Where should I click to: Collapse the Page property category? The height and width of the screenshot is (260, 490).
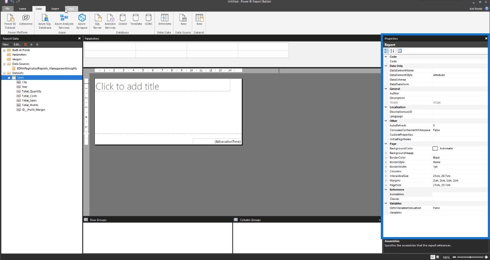[x=386, y=144]
